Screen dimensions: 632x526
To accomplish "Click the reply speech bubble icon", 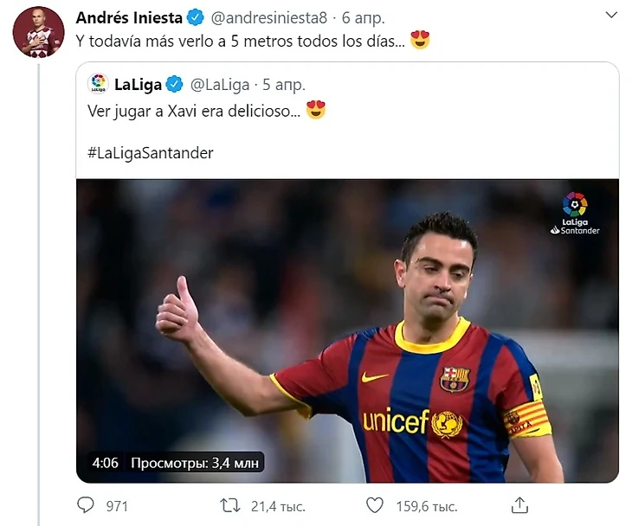I will [x=86, y=504].
